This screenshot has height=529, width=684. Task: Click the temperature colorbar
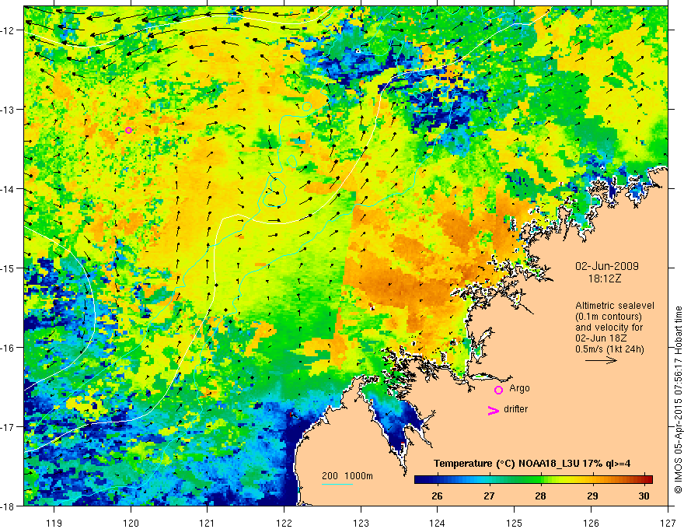pyautogui.click(x=533, y=480)
